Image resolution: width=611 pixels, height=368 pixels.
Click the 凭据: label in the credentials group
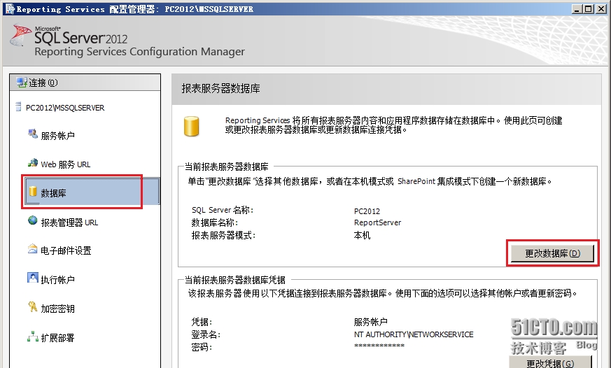click(x=202, y=322)
